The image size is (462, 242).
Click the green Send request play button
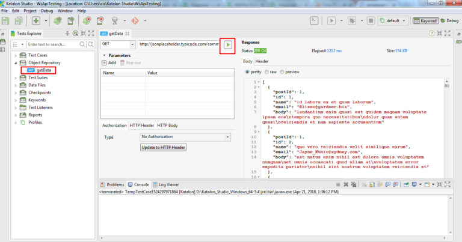[x=228, y=44]
